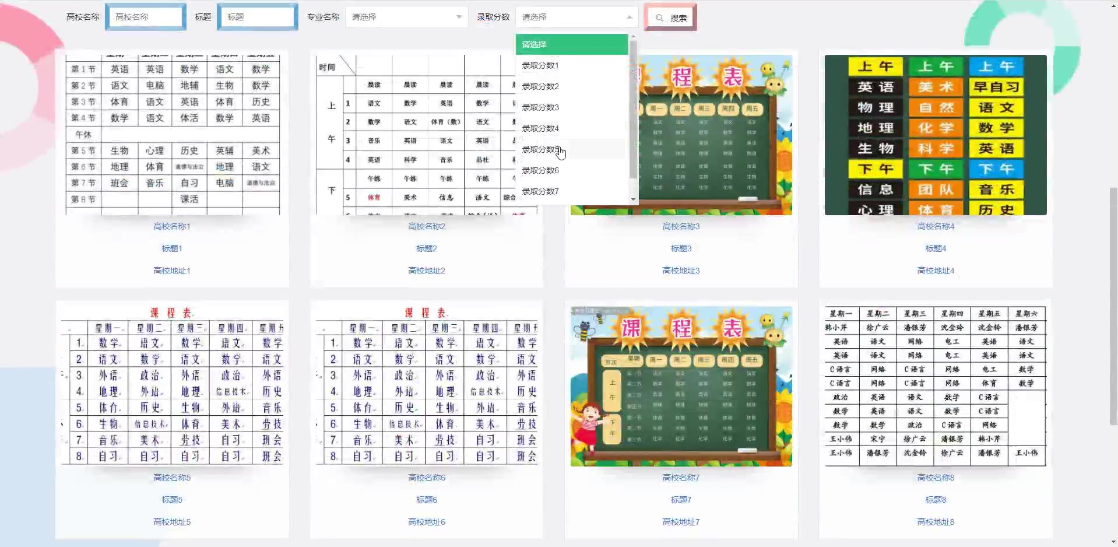The width and height of the screenshot is (1118, 547).
Task: Click link 标题8
Action: 936,500
